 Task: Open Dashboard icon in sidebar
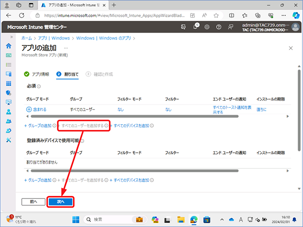coord(8,55)
